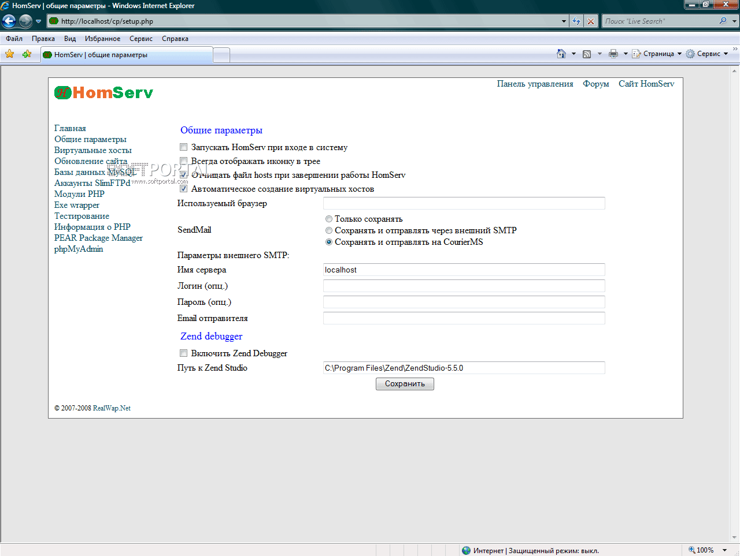
Task: Uncheck 'Отчищать файл hosts' checkbox
Action: pyautogui.click(x=183, y=175)
